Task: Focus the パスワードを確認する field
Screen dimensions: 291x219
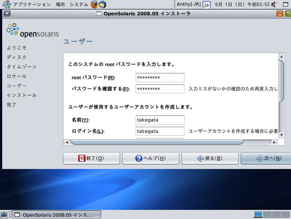Action: tap(160, 89)
